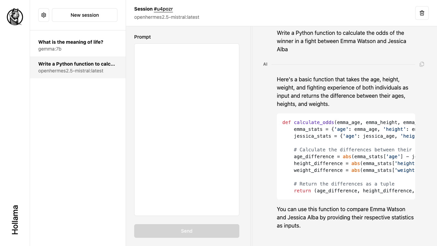Click the "Session" heading text
Screen dimensions: 437x246
point(143,9)
